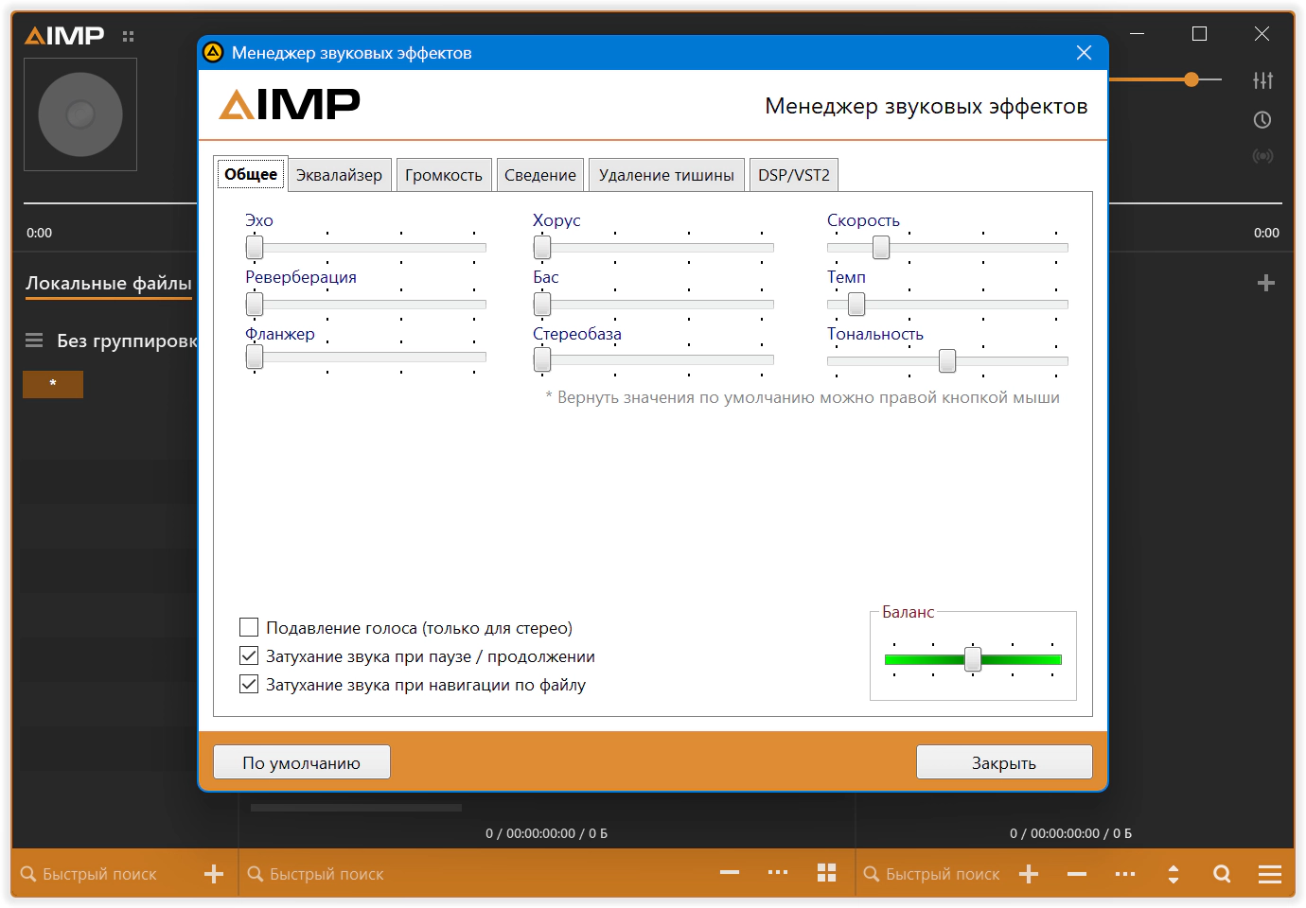Add a new playlist with top-right plus icon
The image size is (1306, 908).
click(1266, 283)
